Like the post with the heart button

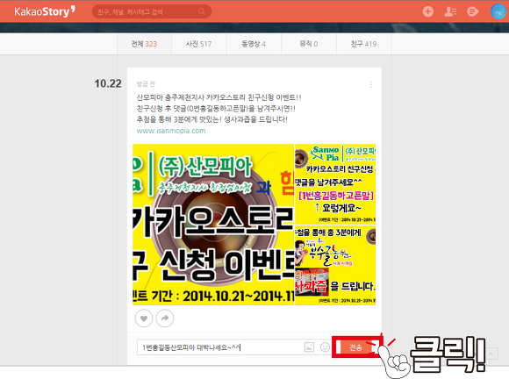tap(143, 318)
